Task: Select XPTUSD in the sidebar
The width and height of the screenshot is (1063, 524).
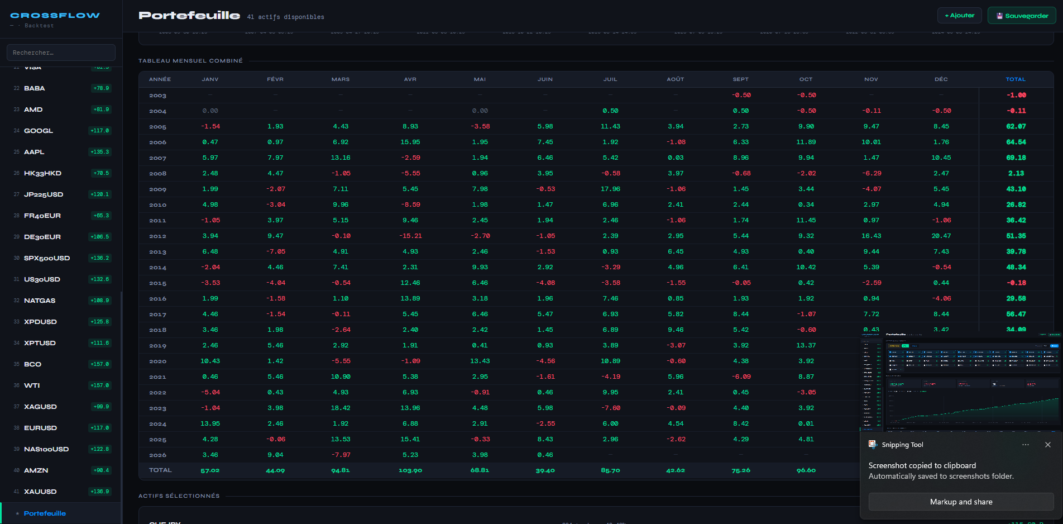Action: 61,343
